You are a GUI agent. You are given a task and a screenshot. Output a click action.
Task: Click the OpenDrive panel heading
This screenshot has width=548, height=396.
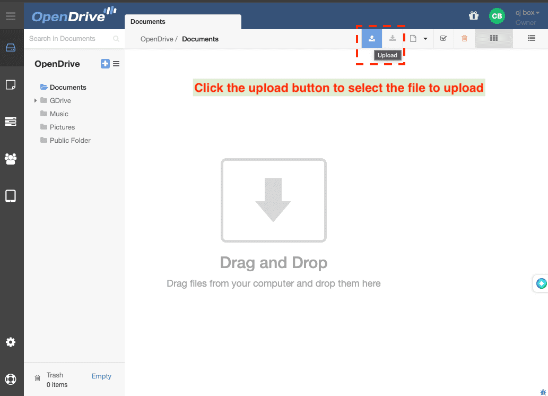click(x=57, y=64)
